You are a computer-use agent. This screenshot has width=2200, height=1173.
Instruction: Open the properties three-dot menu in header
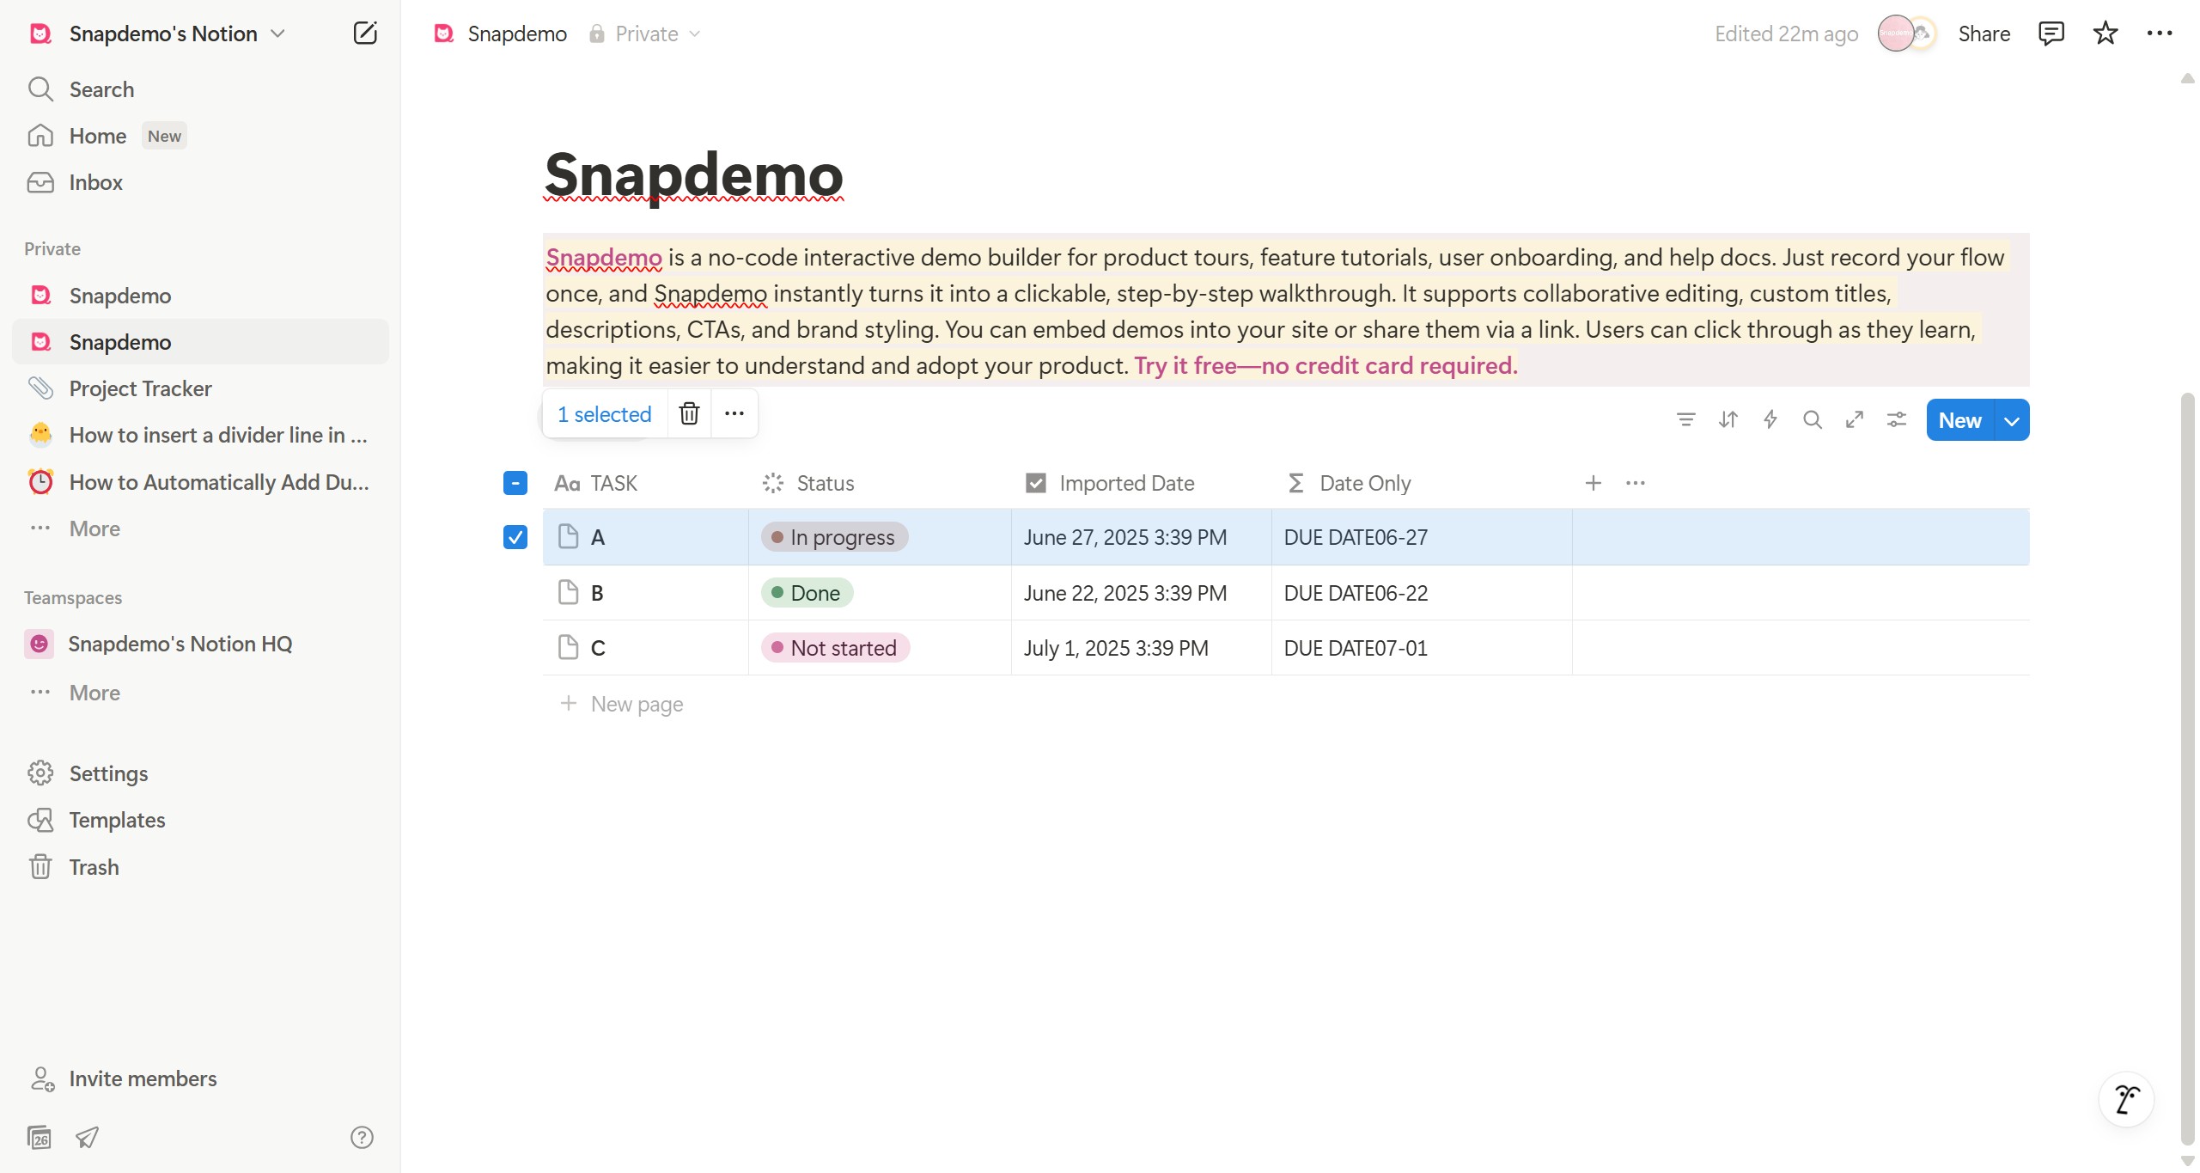1635,483
